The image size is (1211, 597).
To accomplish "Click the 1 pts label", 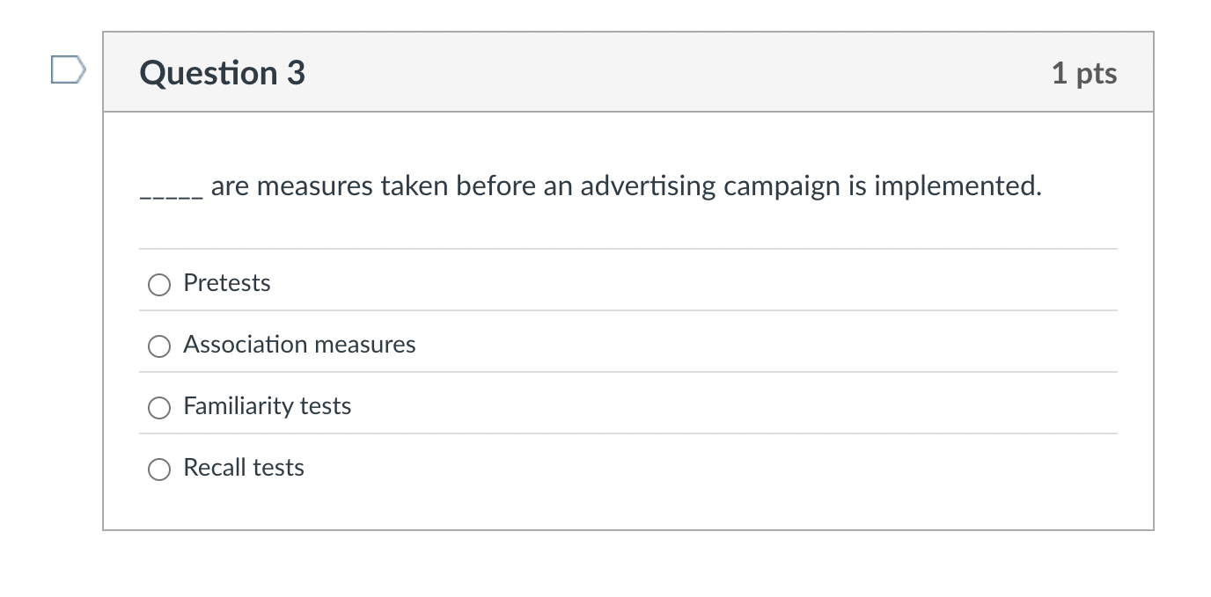I will click(x=1084, y=74).
